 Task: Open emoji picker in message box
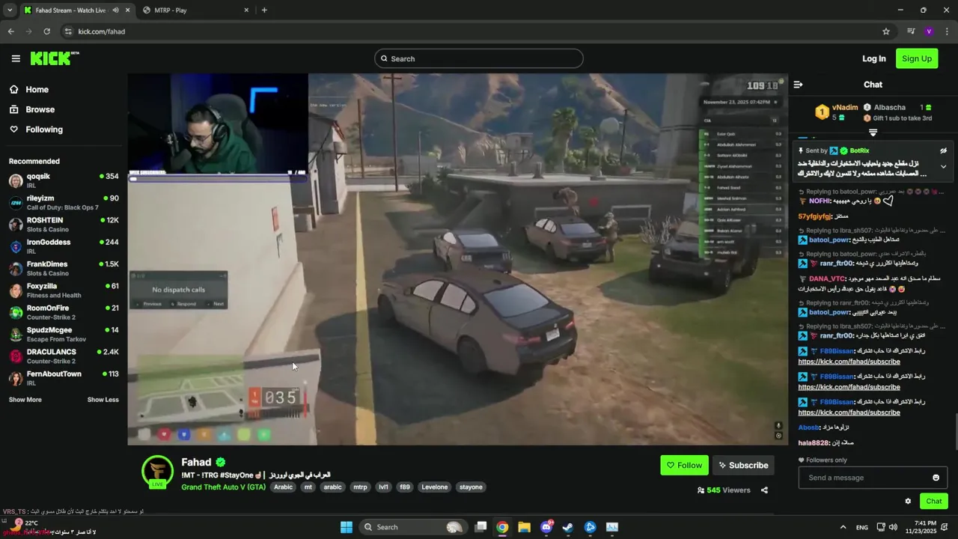[936, 478]
